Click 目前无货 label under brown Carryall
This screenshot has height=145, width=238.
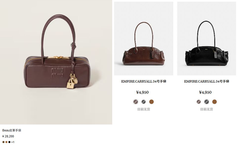click(143, 109)
